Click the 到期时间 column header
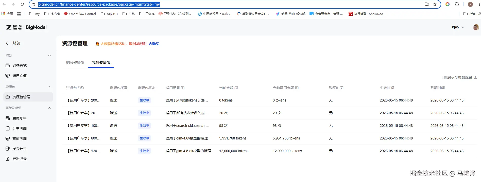The height and width of the screenshot is (182, 481). click(x=438, y=88)
